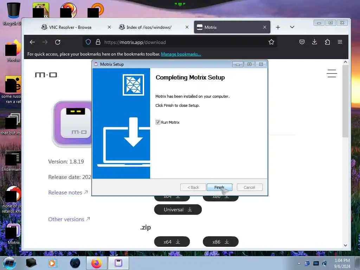The width and height of the screenshot is (360, 270).
Task: Click the Finish button in Motrix Setup
Action: (x=219, y=187)
